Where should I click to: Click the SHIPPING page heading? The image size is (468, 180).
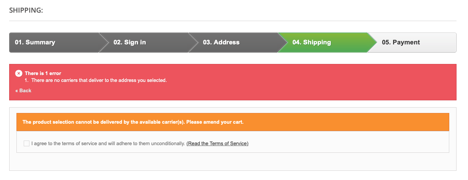26,10
